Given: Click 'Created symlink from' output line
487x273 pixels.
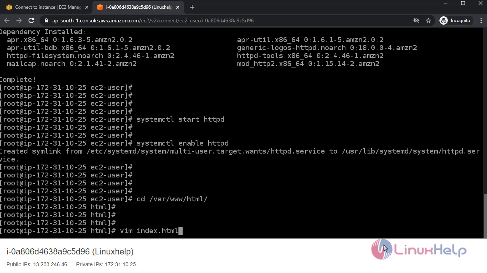Looking at the screenshot, I should click(x=240, y=155).
